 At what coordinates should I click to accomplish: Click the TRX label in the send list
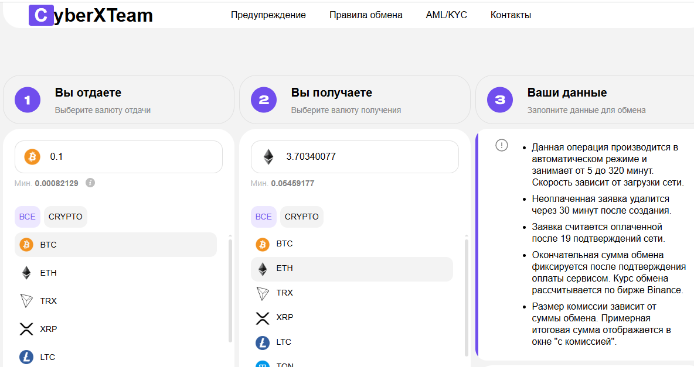point(48,301)
